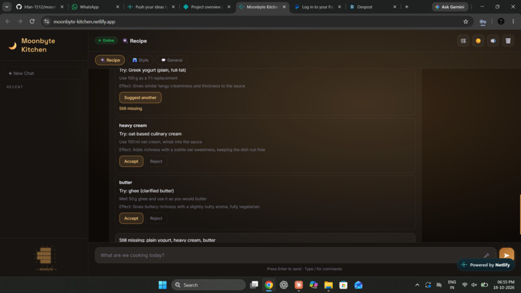Screen dimensions: 521x293
Task: Switch to the Style mode tab
Action: [140, 60]
